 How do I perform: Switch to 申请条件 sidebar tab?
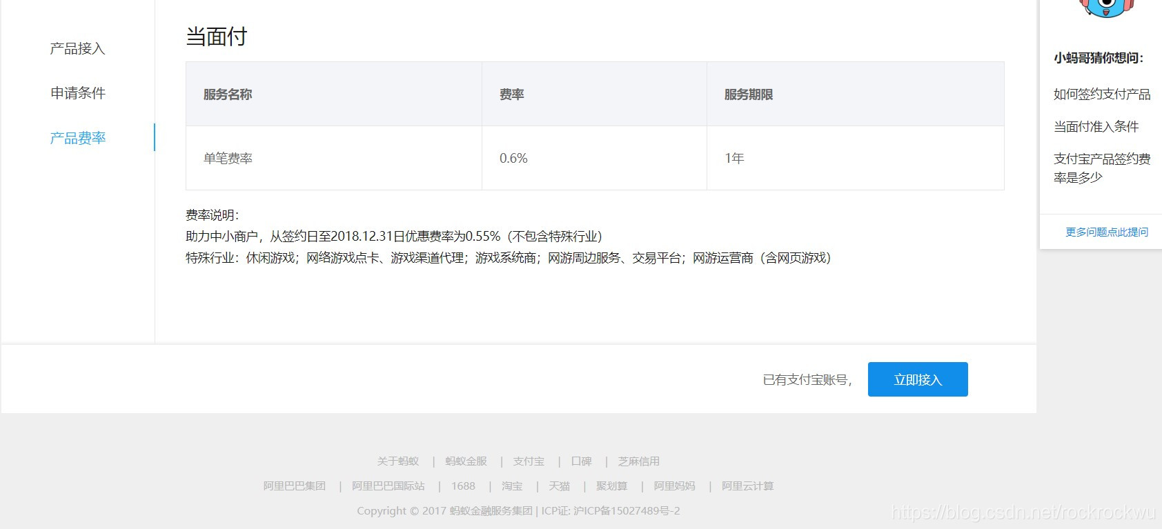click(x=77, y=93)
